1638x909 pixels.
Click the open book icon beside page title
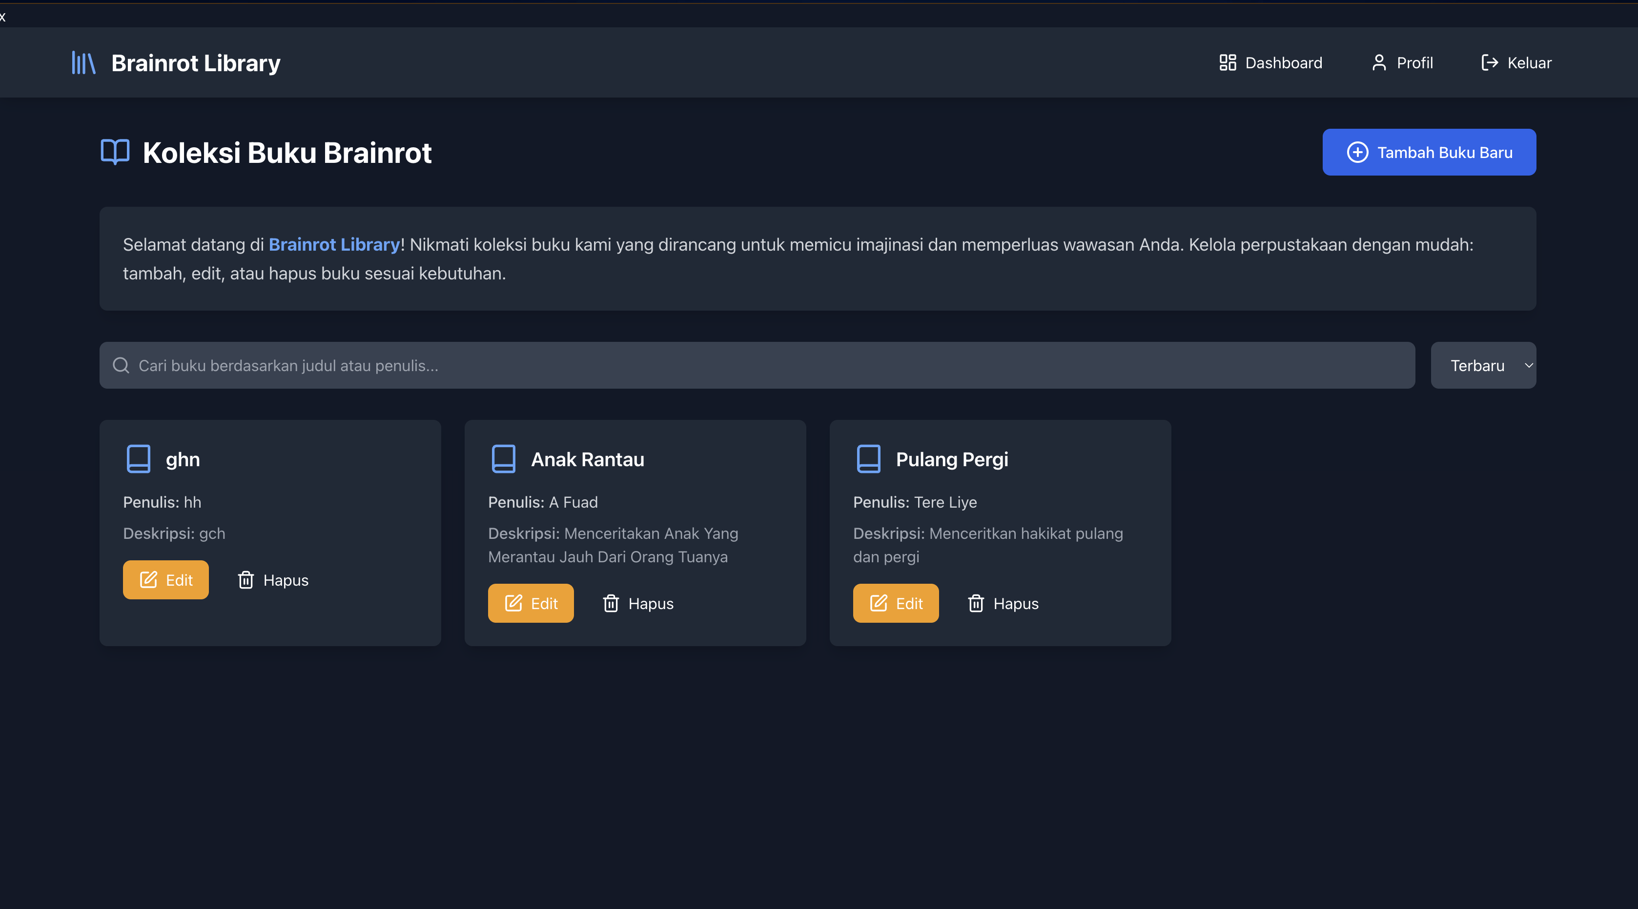[115, 151]
